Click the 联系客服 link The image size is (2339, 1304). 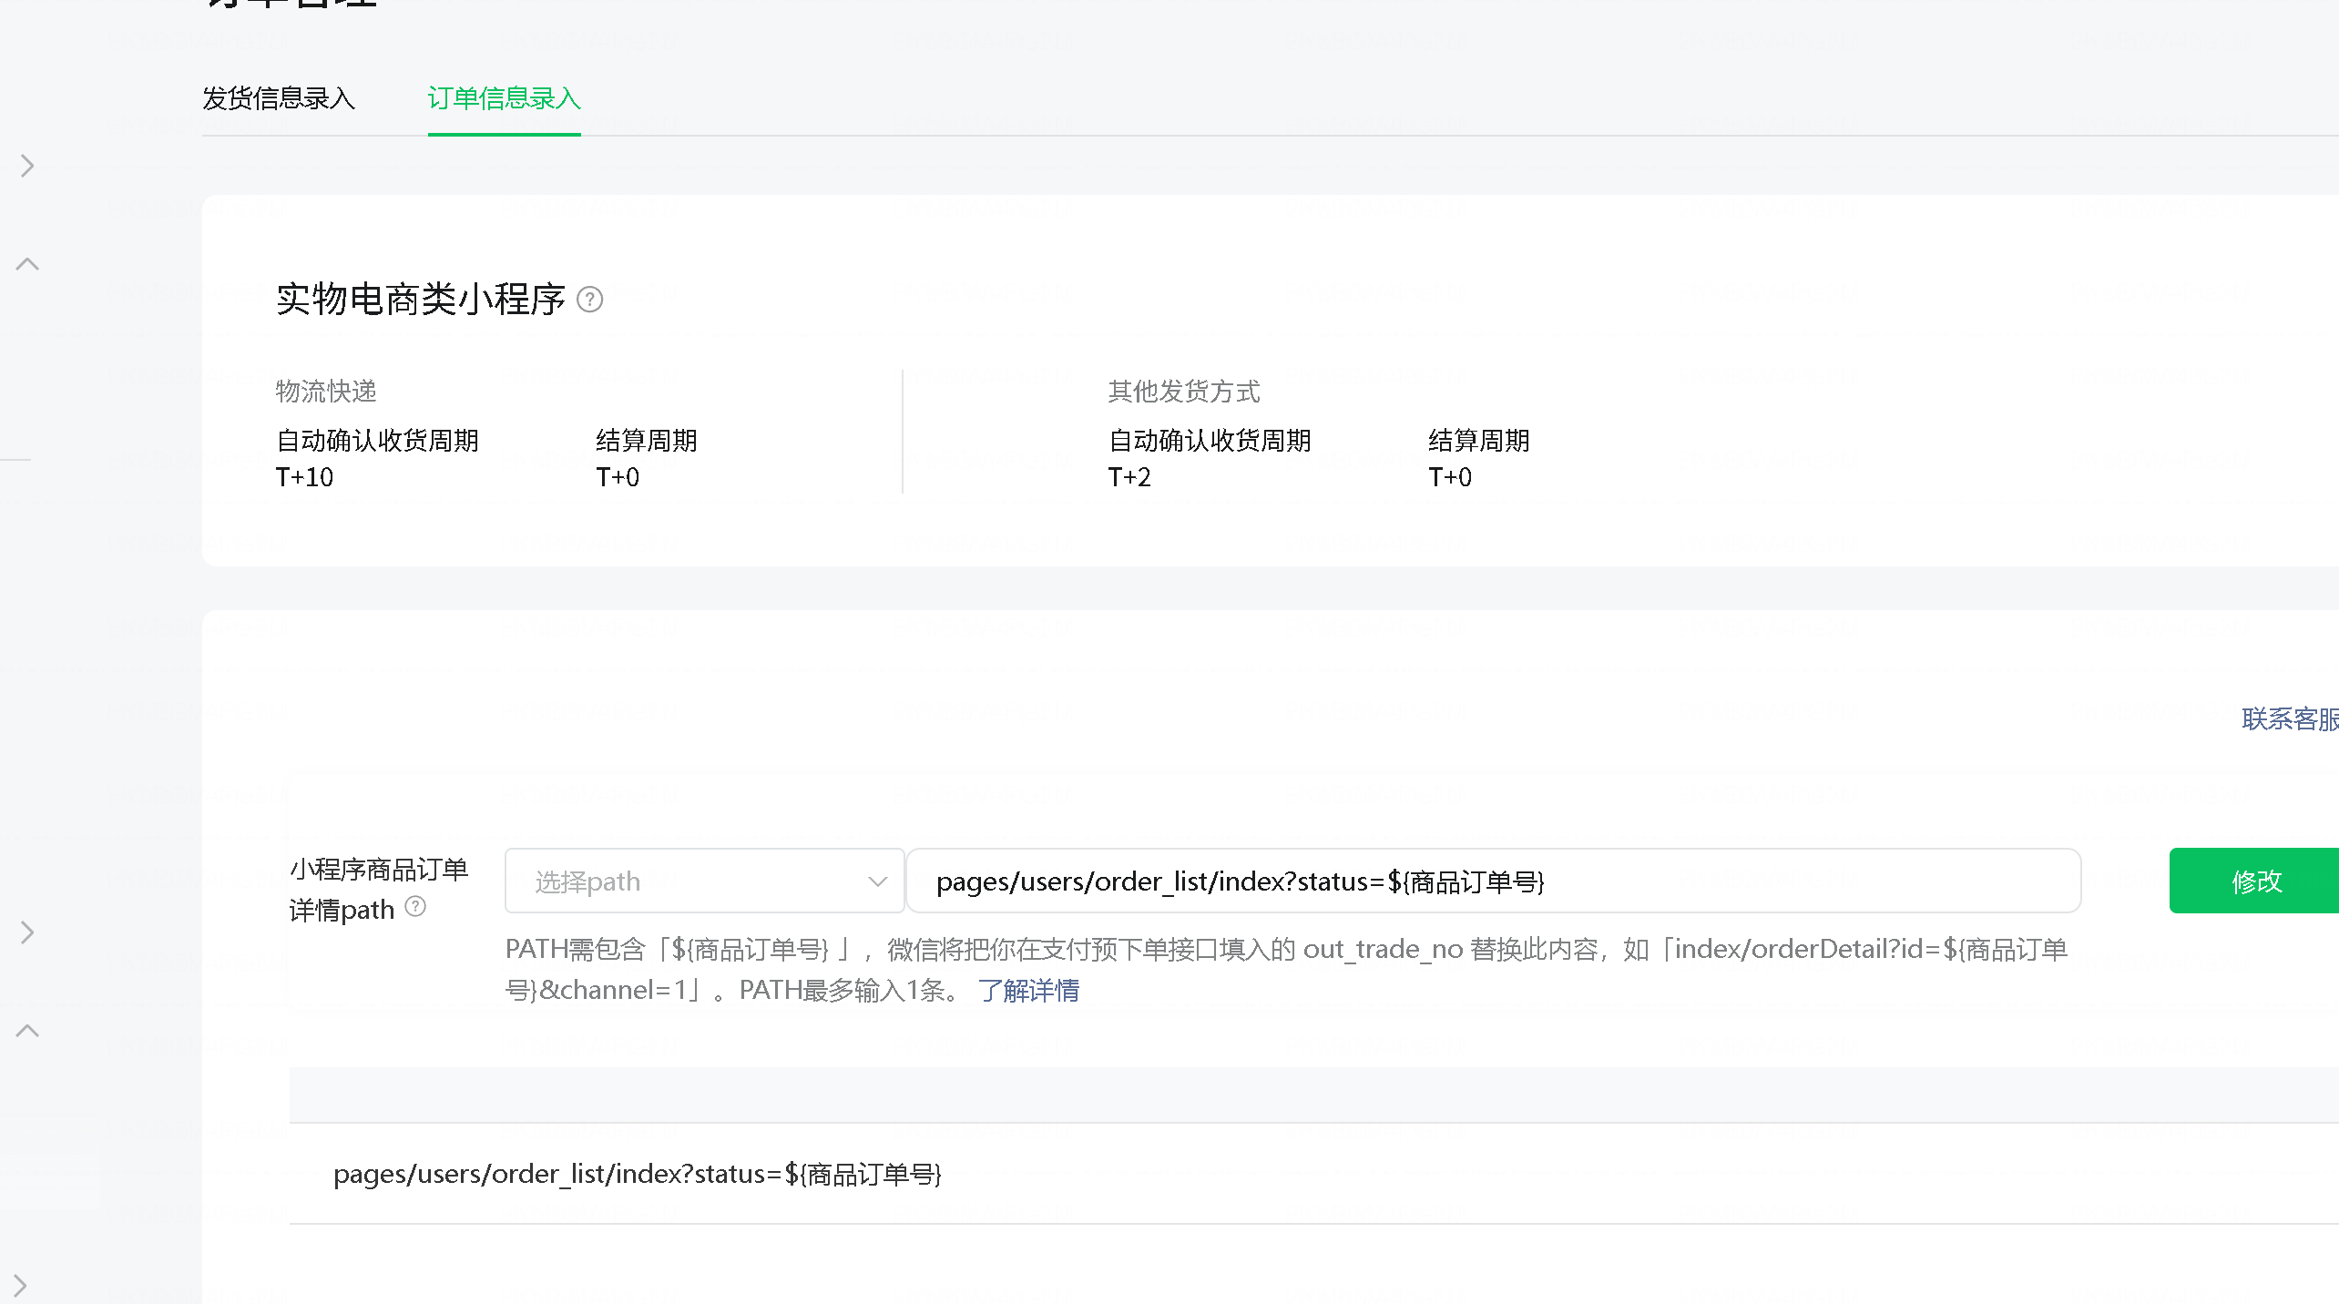(2290, 719)
